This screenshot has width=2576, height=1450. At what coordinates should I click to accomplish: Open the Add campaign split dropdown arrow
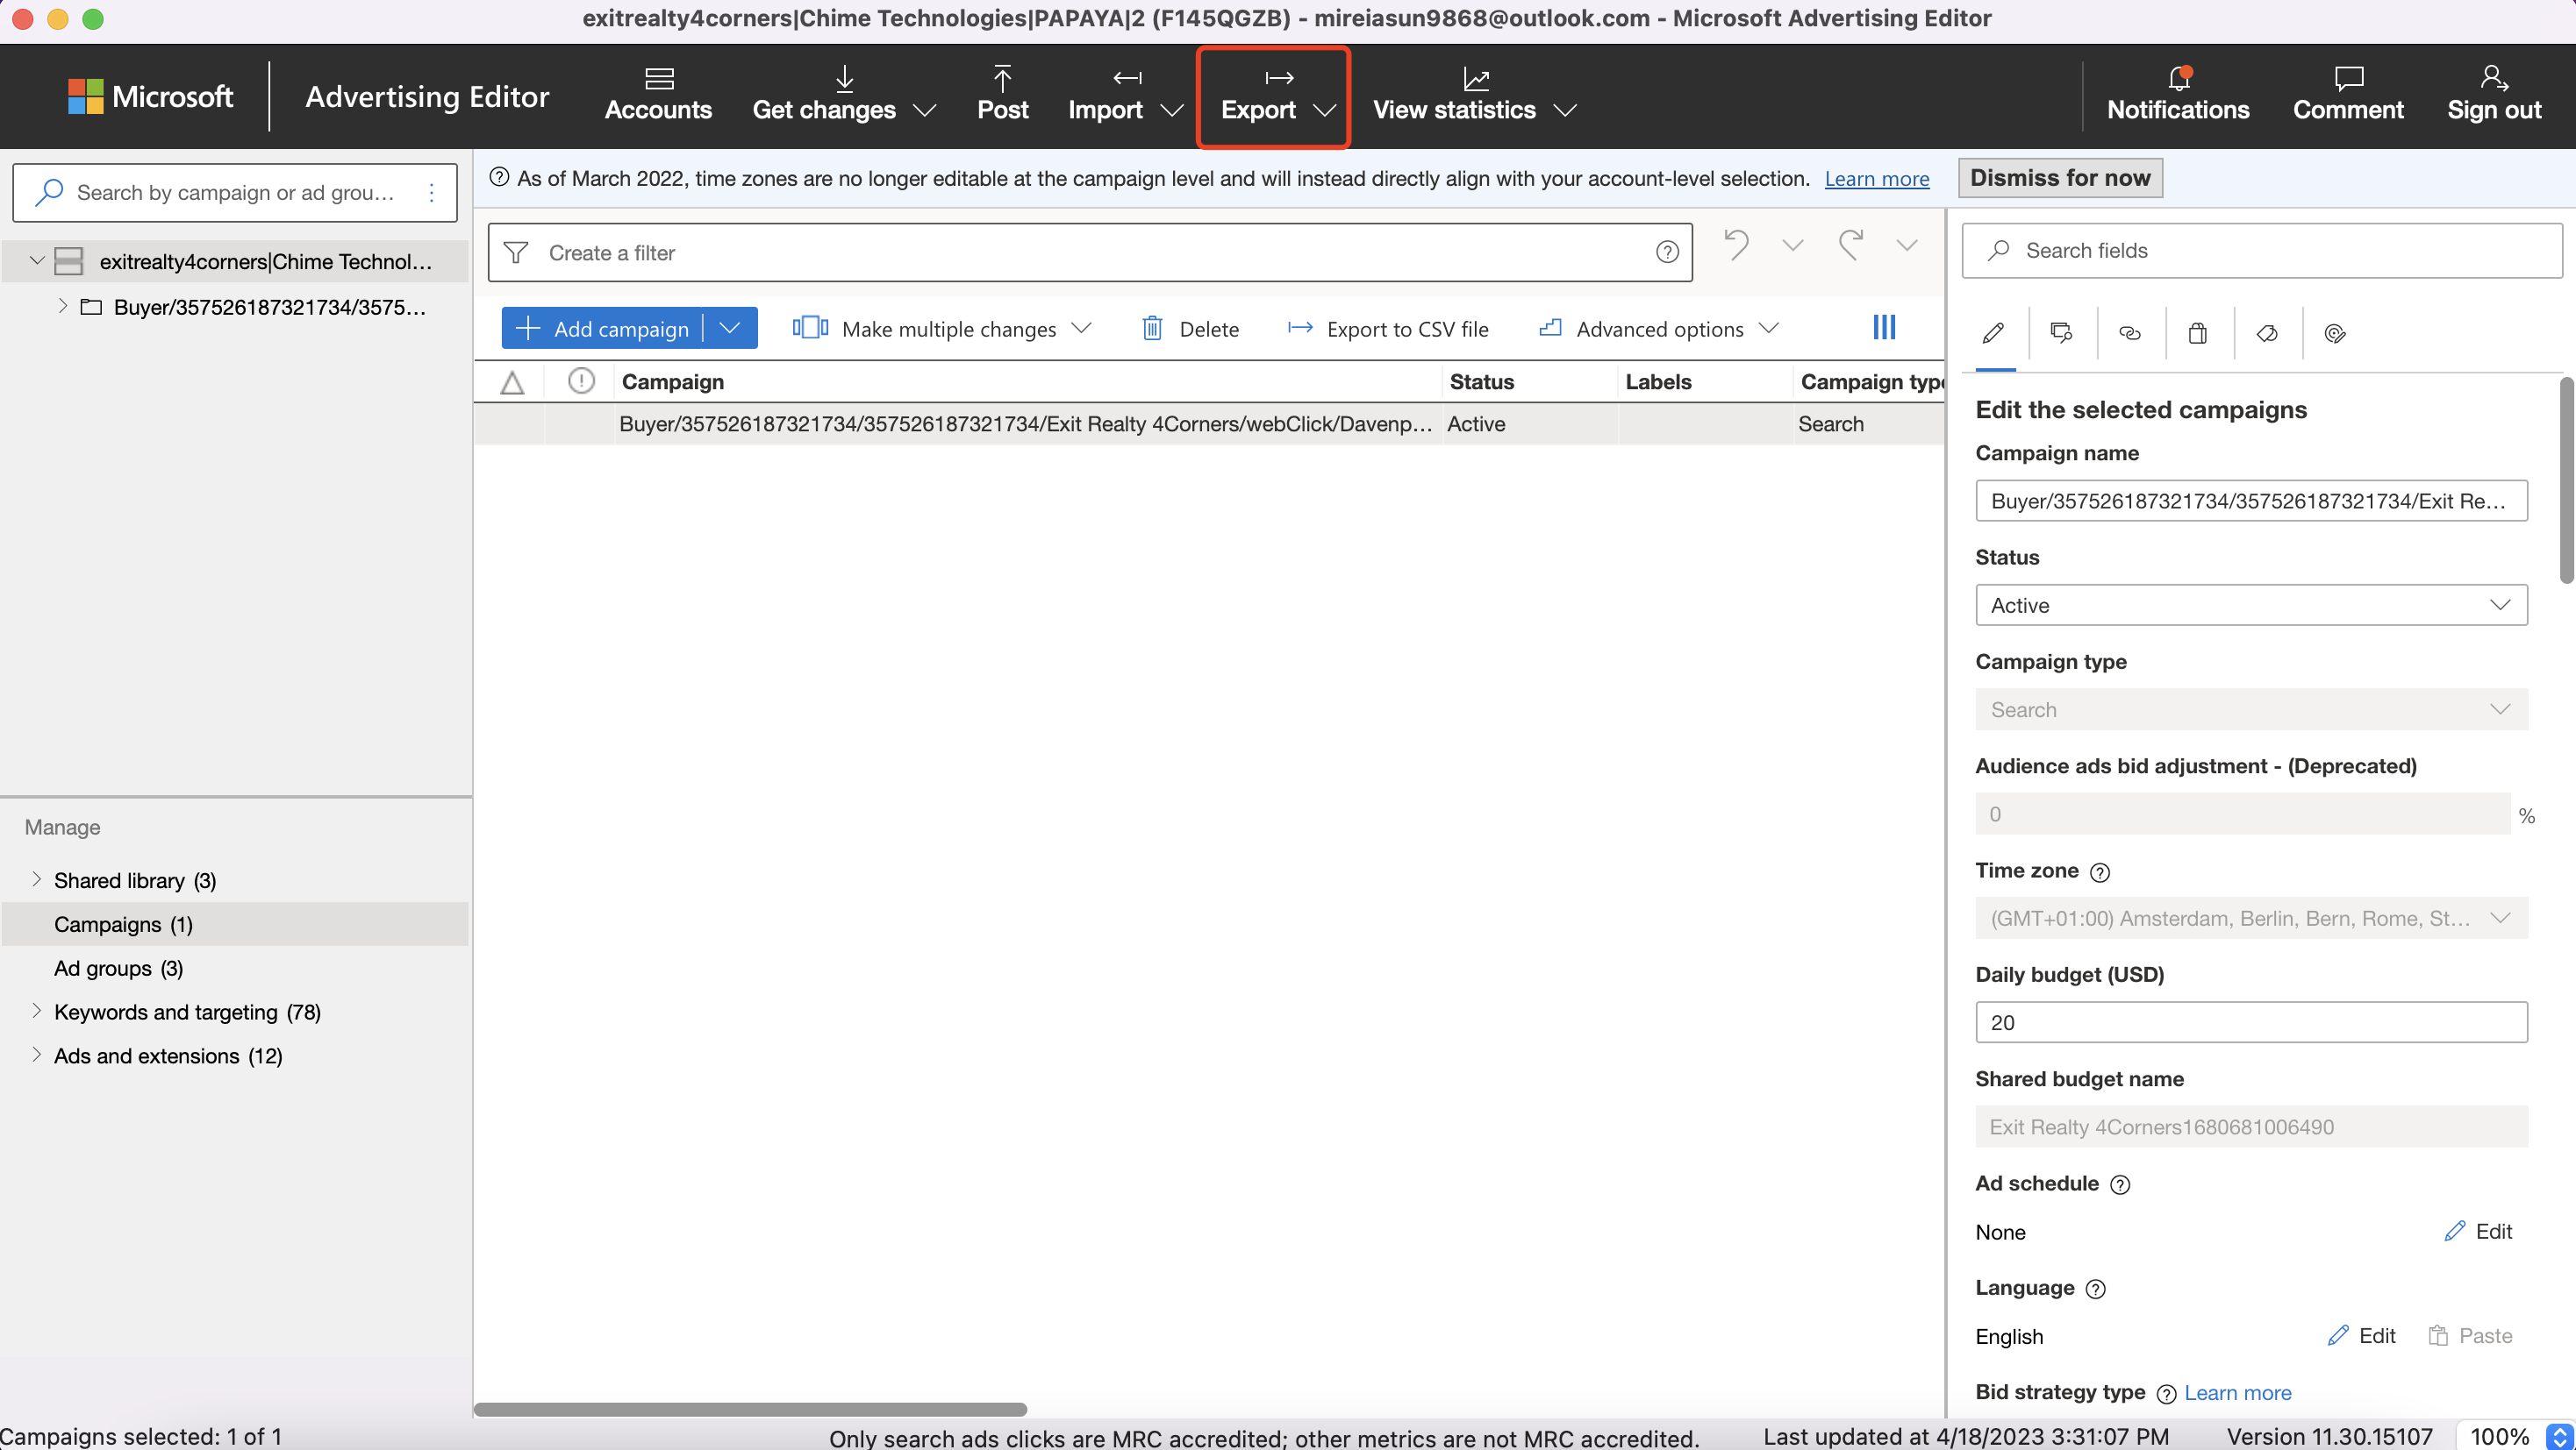[730, 328]
